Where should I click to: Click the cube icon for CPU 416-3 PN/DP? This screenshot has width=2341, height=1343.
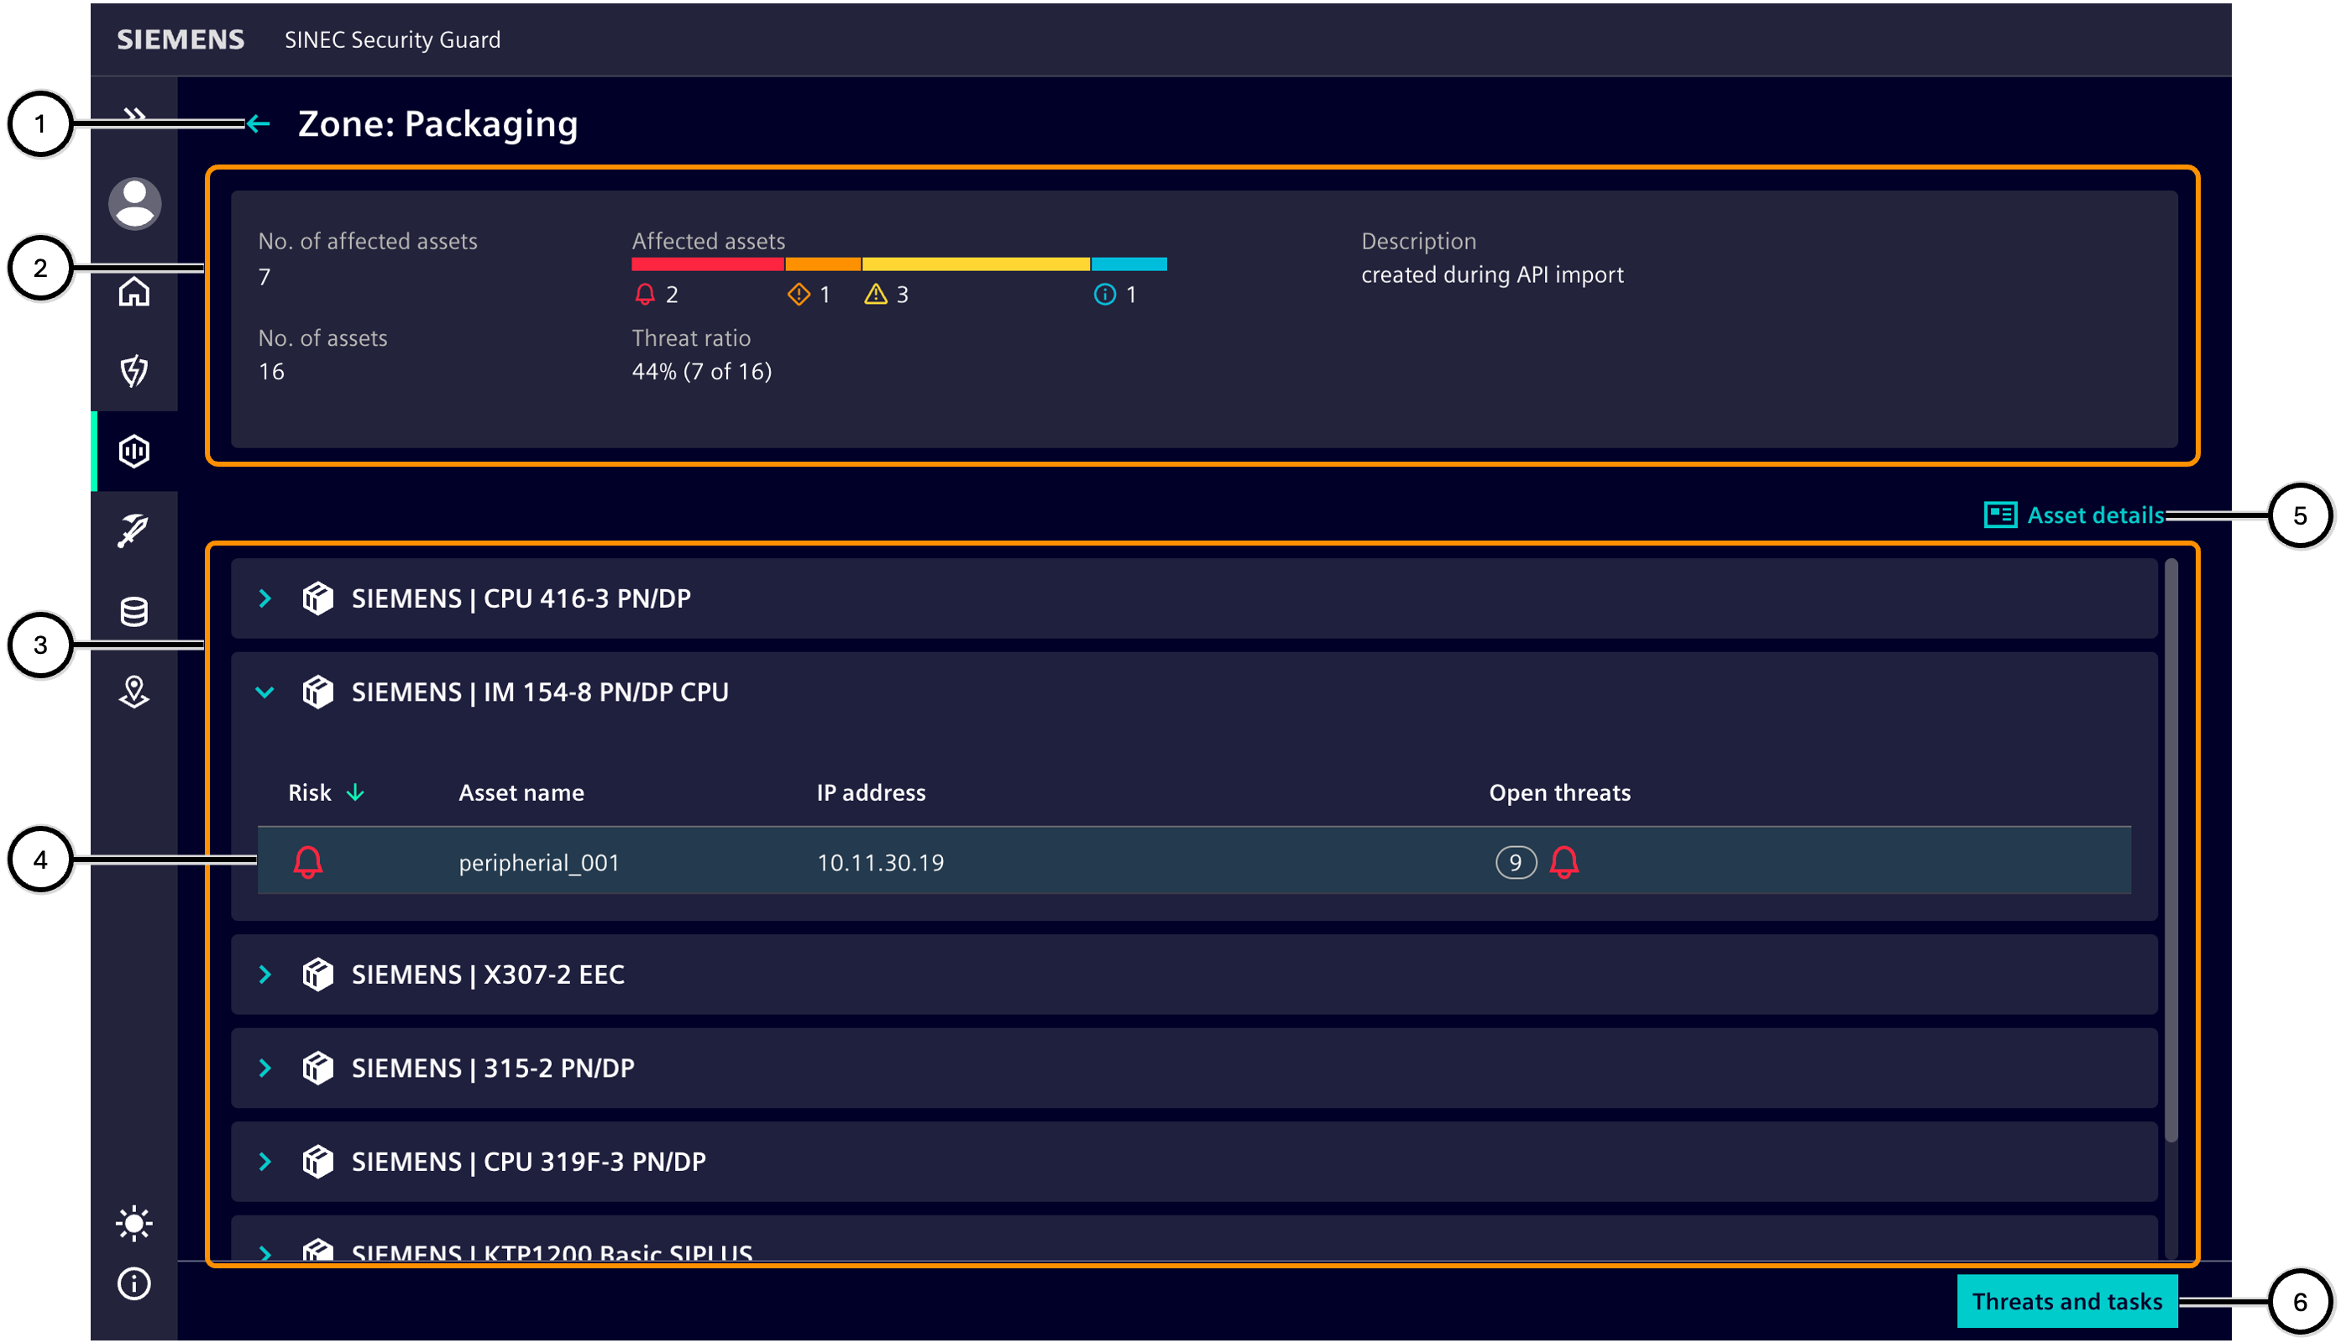click(x=318, y=598)
